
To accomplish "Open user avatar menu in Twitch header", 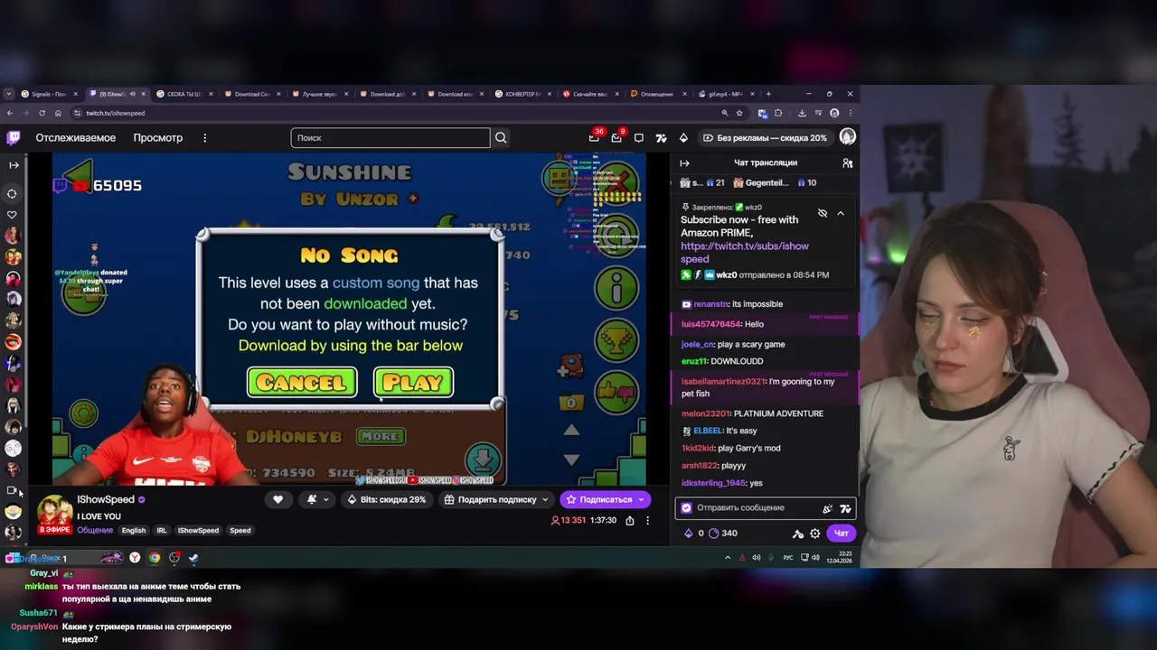I will [847, 136].
